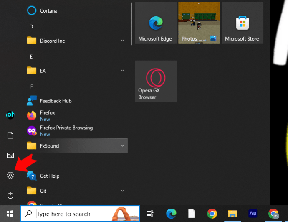Open File Explorer from the taskbar
This screenshot has width=288, height=222.
click(x=232, y=214)
